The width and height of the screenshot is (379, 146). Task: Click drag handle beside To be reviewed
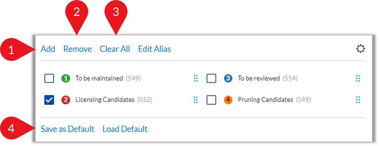[358, 78]
